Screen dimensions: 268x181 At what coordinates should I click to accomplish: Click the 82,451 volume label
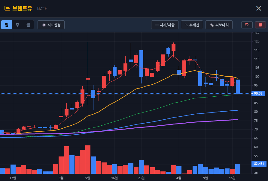click(x=259, y=164)
